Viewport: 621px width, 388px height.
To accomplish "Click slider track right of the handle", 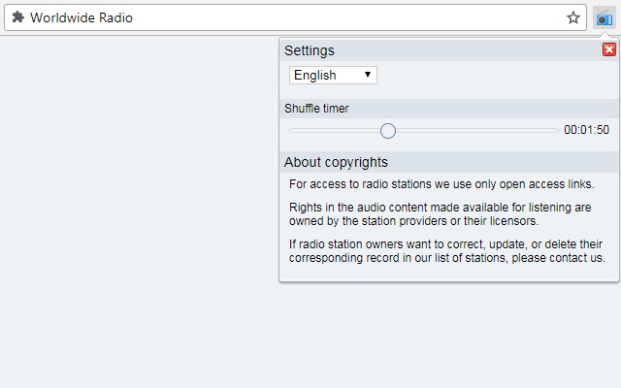I will [x=475, y=130].
